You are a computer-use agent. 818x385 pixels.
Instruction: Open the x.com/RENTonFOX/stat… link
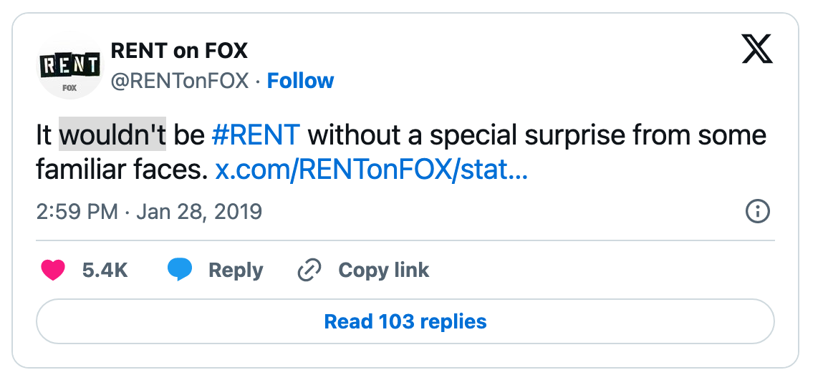(x=371, y=171)
